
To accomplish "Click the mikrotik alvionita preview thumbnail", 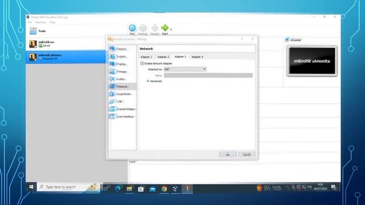I will click(312, 61).
